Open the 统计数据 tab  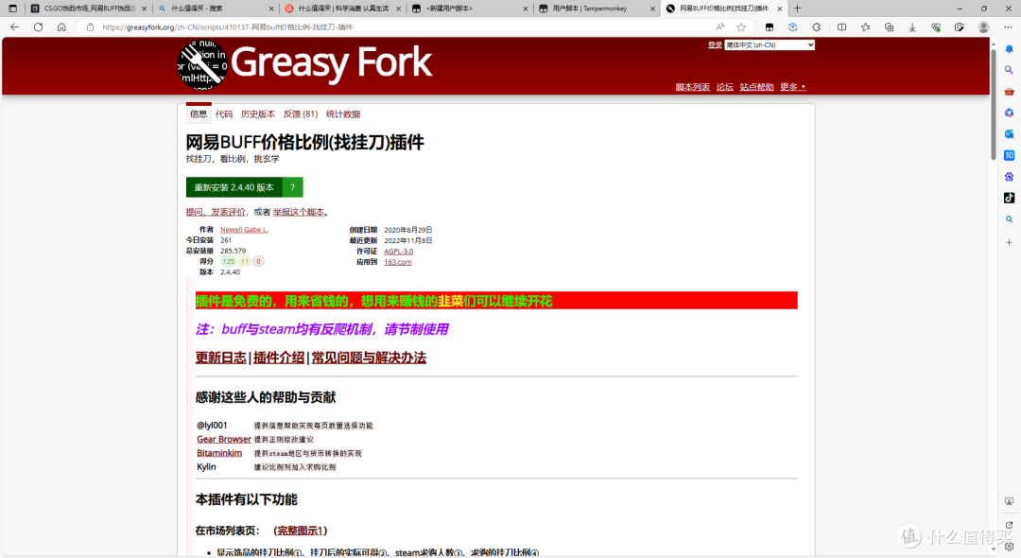(343, 113)
